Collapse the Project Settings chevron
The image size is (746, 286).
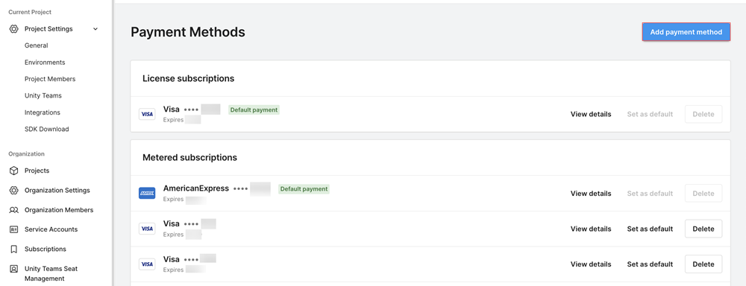tap(95, 29)
